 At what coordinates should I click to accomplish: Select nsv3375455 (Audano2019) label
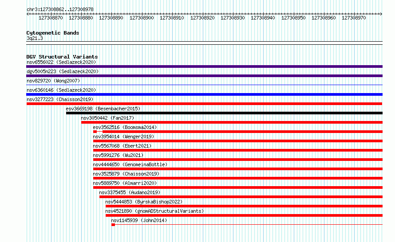coord(130,192)
